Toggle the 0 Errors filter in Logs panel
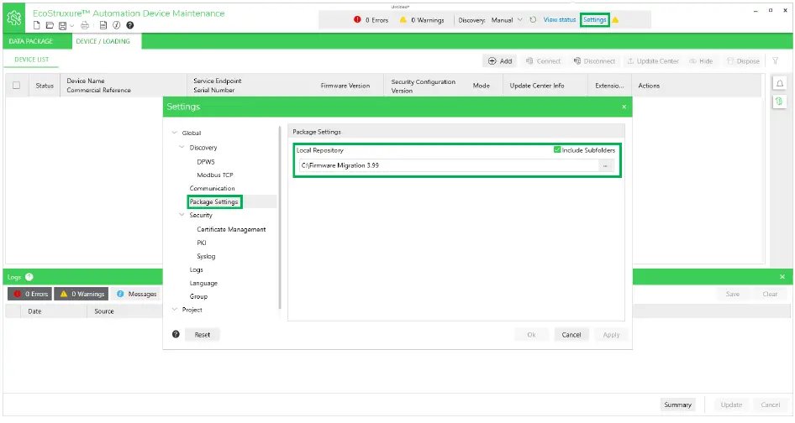 pos(29,294)
